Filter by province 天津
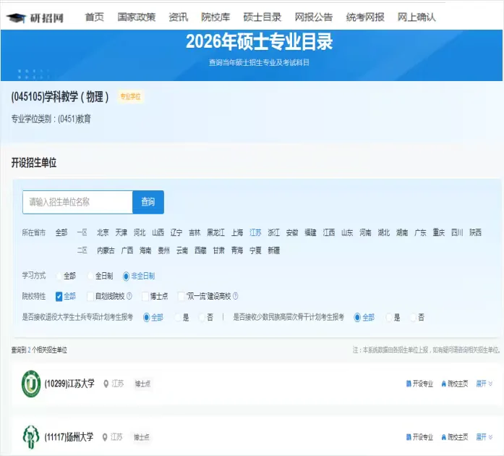The image size is (504, 456). pyautogui.click(x=121, y=232)
